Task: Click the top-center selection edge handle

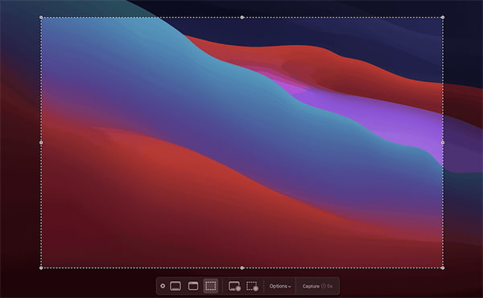Action: [242, 18]
